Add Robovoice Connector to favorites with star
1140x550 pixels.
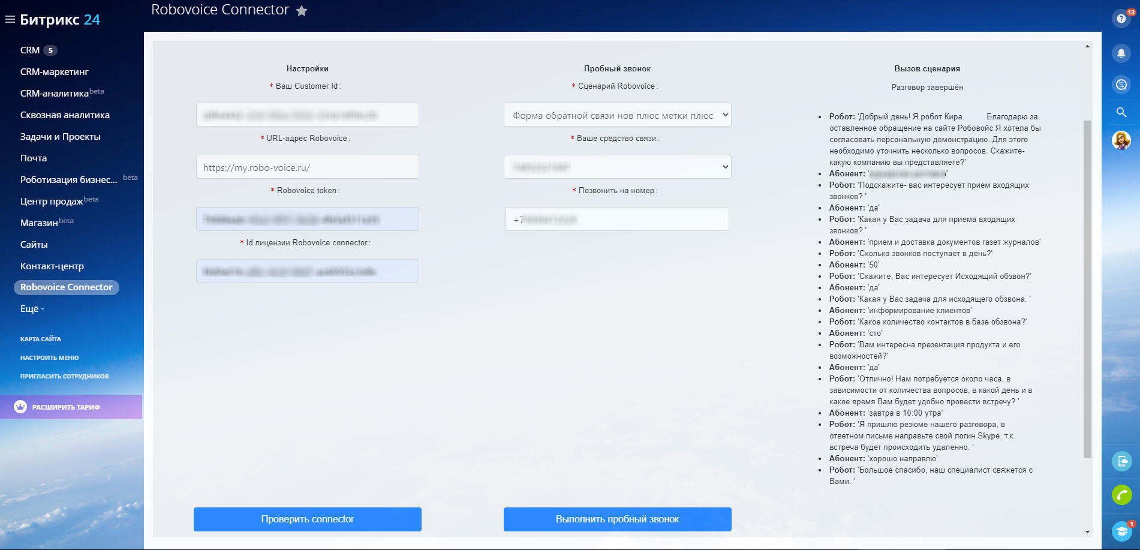tap(302, 11)
